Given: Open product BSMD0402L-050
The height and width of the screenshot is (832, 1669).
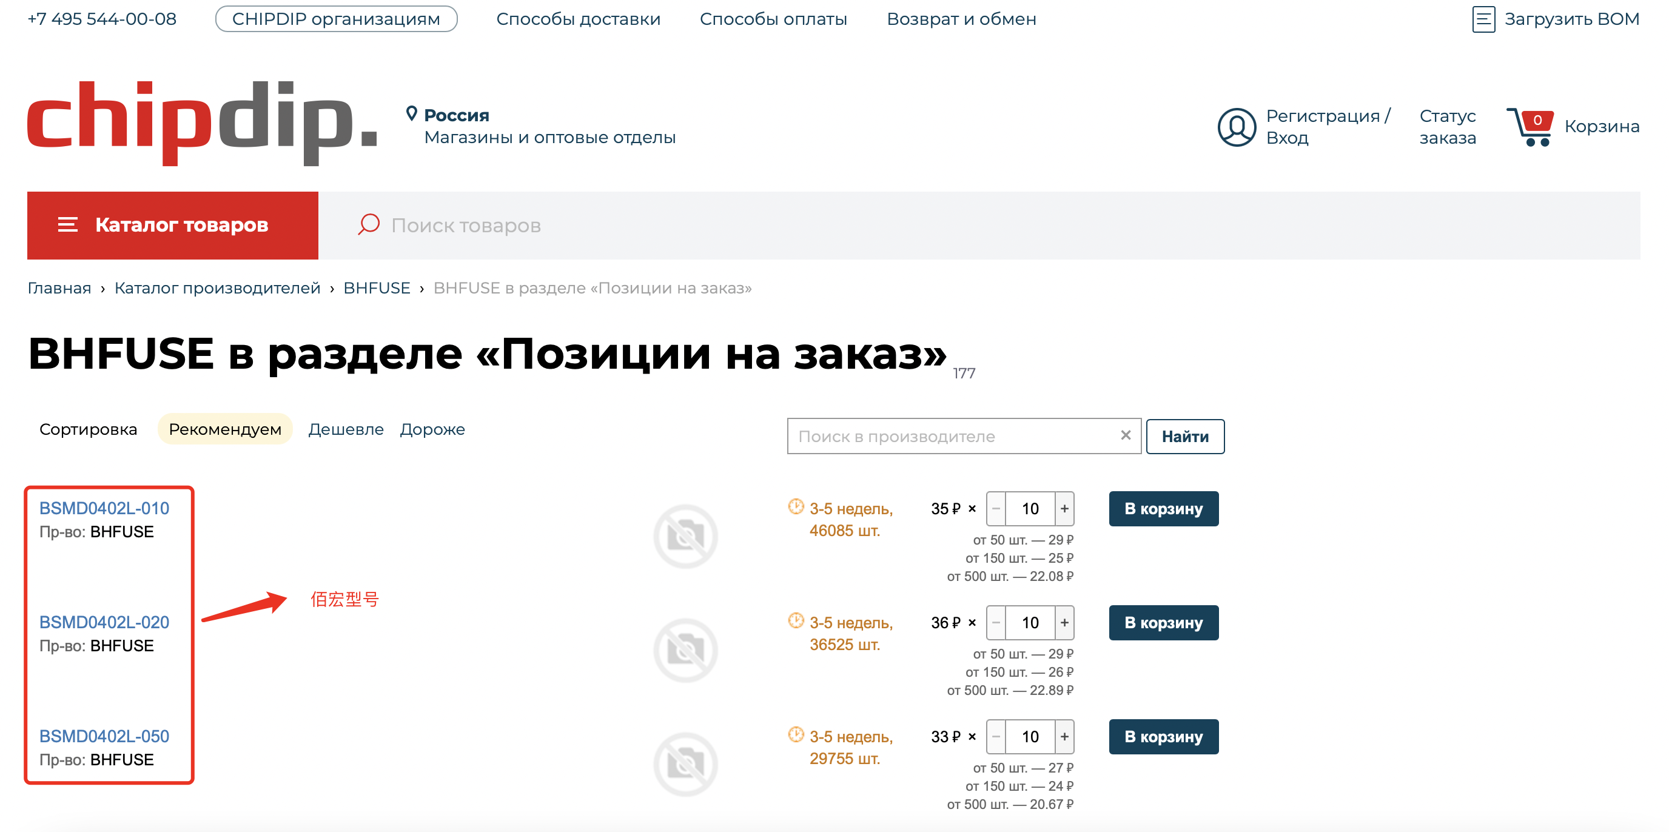Looking at the screenshot, I should (x=104, y=736).
